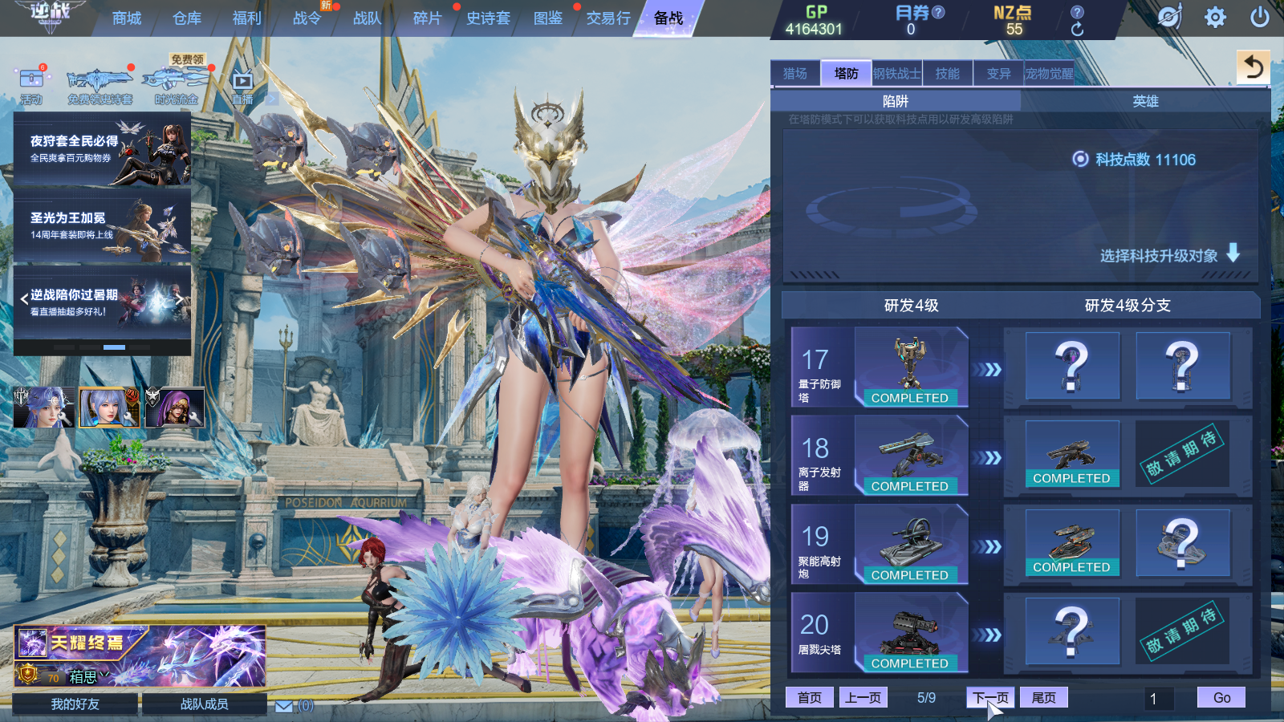1284x722 pixels.
Task: Open the 战队 team menu
Action: pos(367,18)
